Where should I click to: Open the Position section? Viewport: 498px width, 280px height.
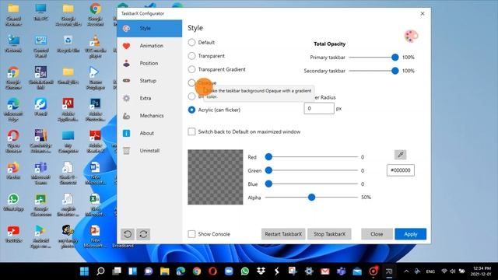pyautogui.click(x=149, y=63)
